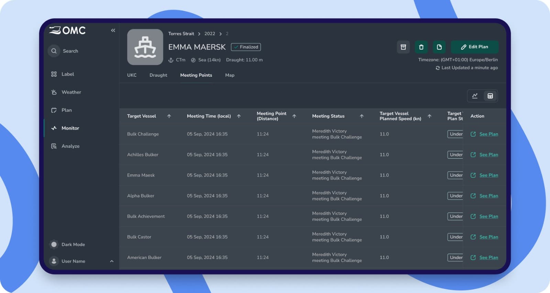Click external link icon in American Bulker row

coord(473,258)
